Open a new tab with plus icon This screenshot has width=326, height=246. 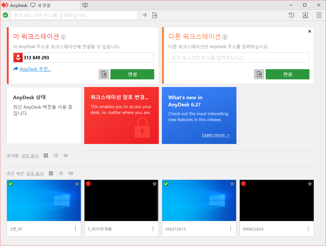tap(85, 5)
